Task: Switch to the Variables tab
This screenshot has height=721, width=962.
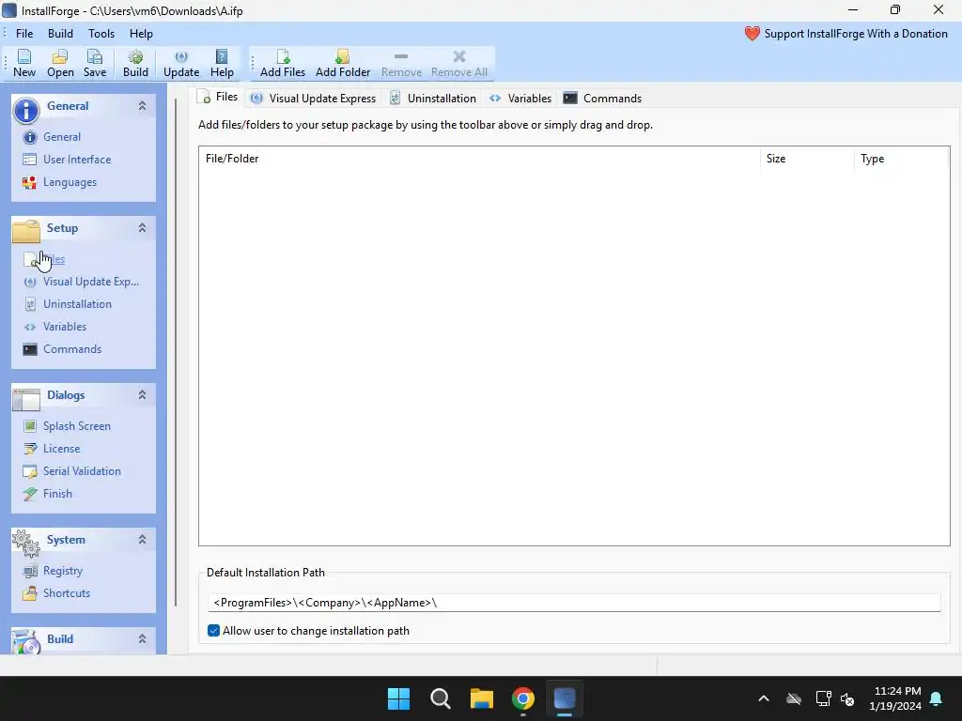Action: [x=520, y=98]
